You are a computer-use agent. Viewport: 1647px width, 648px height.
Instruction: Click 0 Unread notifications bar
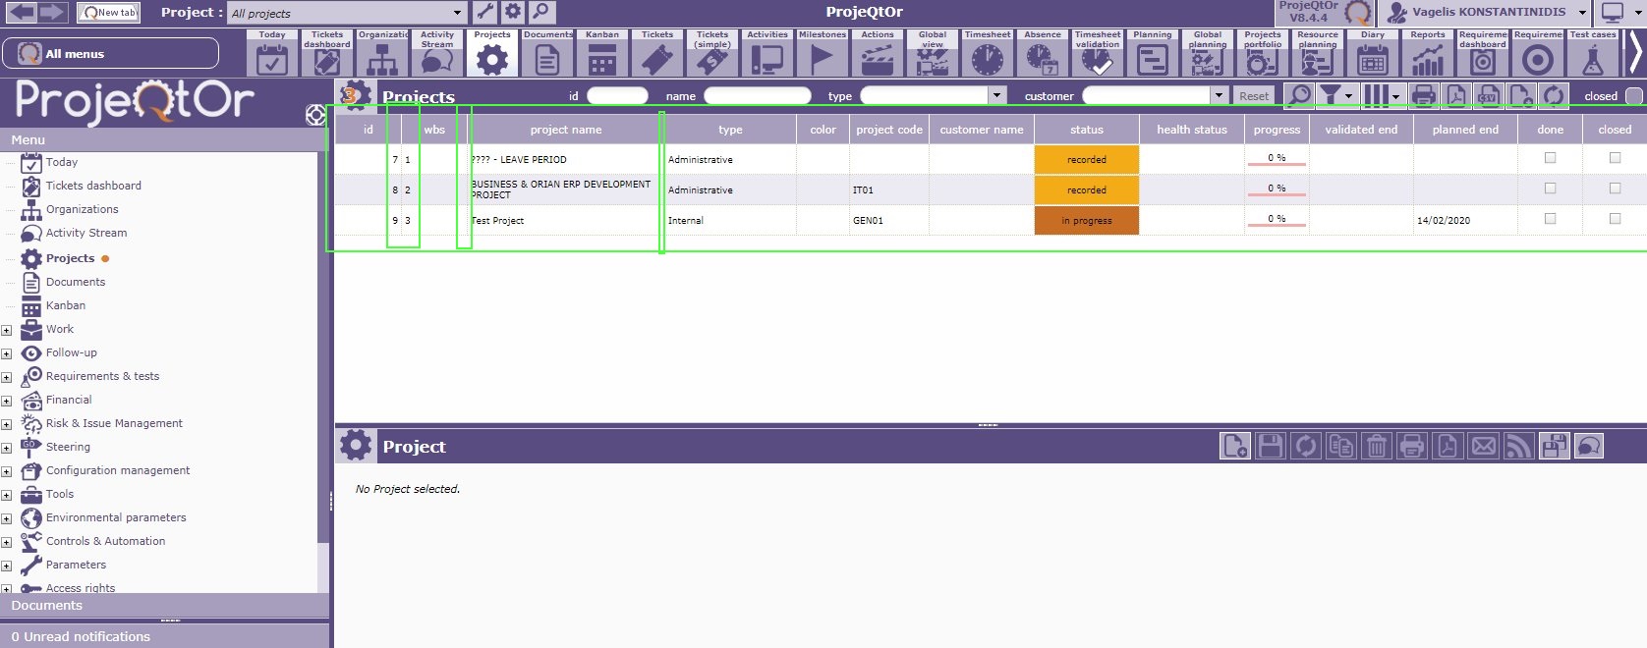(x=164, y=636)
